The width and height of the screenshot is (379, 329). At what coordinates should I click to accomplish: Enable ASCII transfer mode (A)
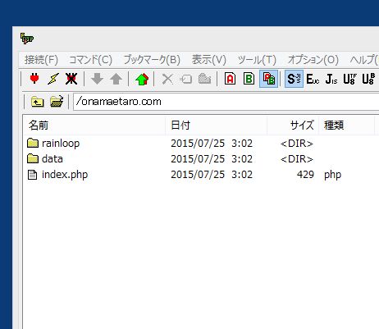click(x=230, y=79)
